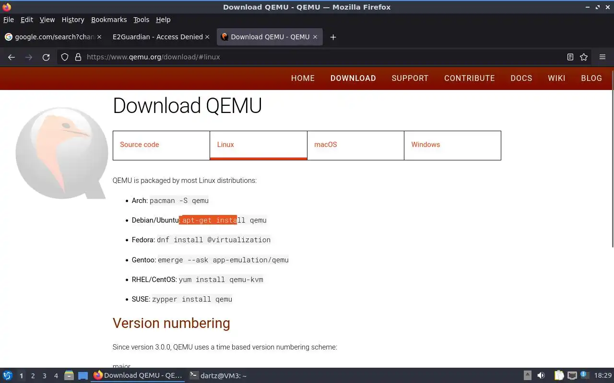Bookmark this page with the star icon
This screenshot has width=614, height=383.
point(584,57)
